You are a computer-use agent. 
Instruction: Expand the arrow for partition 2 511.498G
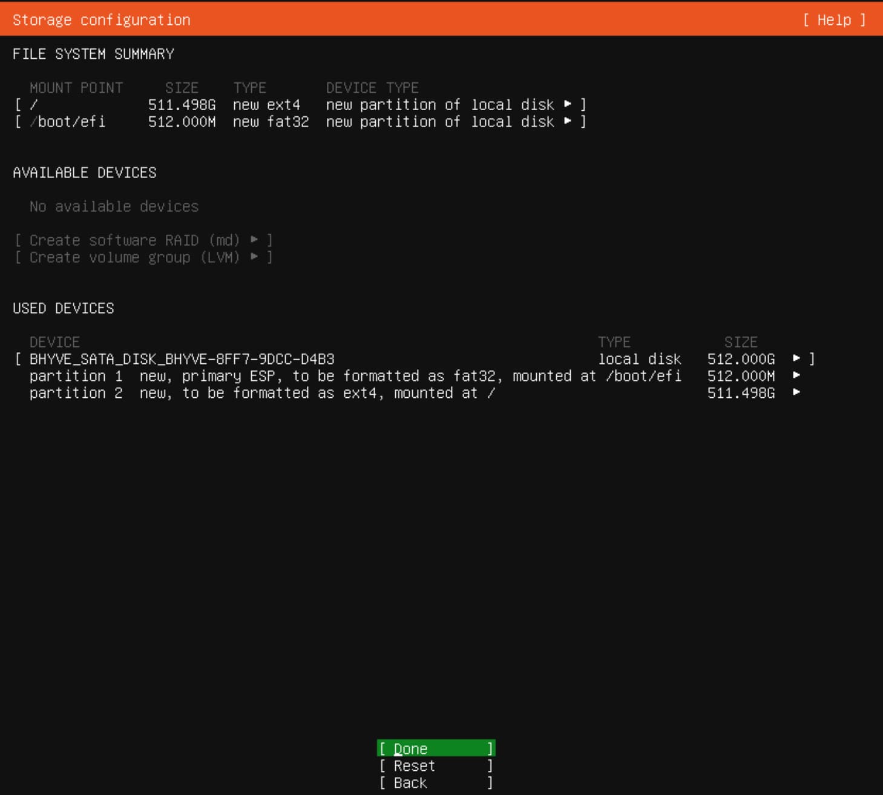[796, 392]
